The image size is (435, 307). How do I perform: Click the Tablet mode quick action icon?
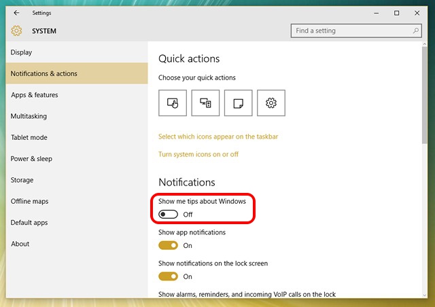pos(172,103)
